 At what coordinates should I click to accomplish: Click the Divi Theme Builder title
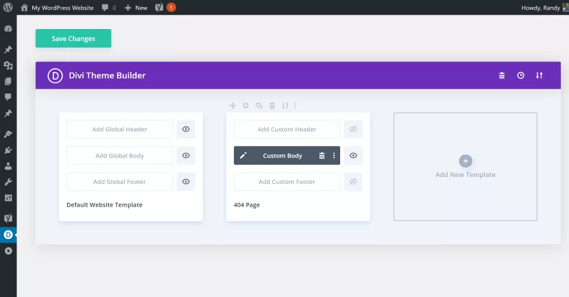107,75
